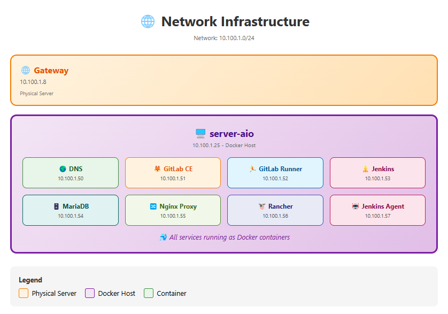Click the Network 10.100.1.0/24 subtitle
Image resolution: width=448 pixels, height=314 pixels.
click(x=223, y=38)
